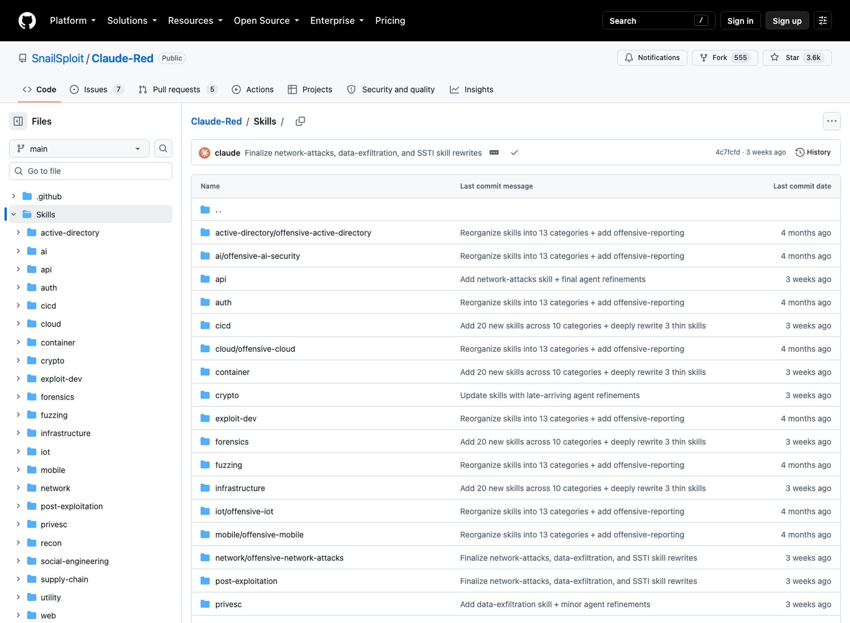Open the commit History

[x=813, y=152]
